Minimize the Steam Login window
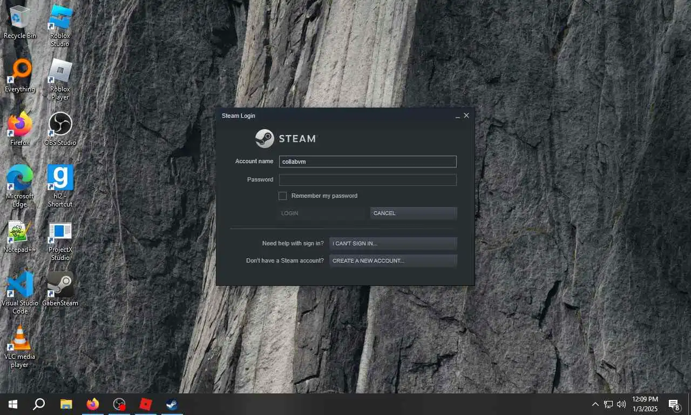Image resolution: width=691 pixels, height=415 pixels. click(458, 116)
